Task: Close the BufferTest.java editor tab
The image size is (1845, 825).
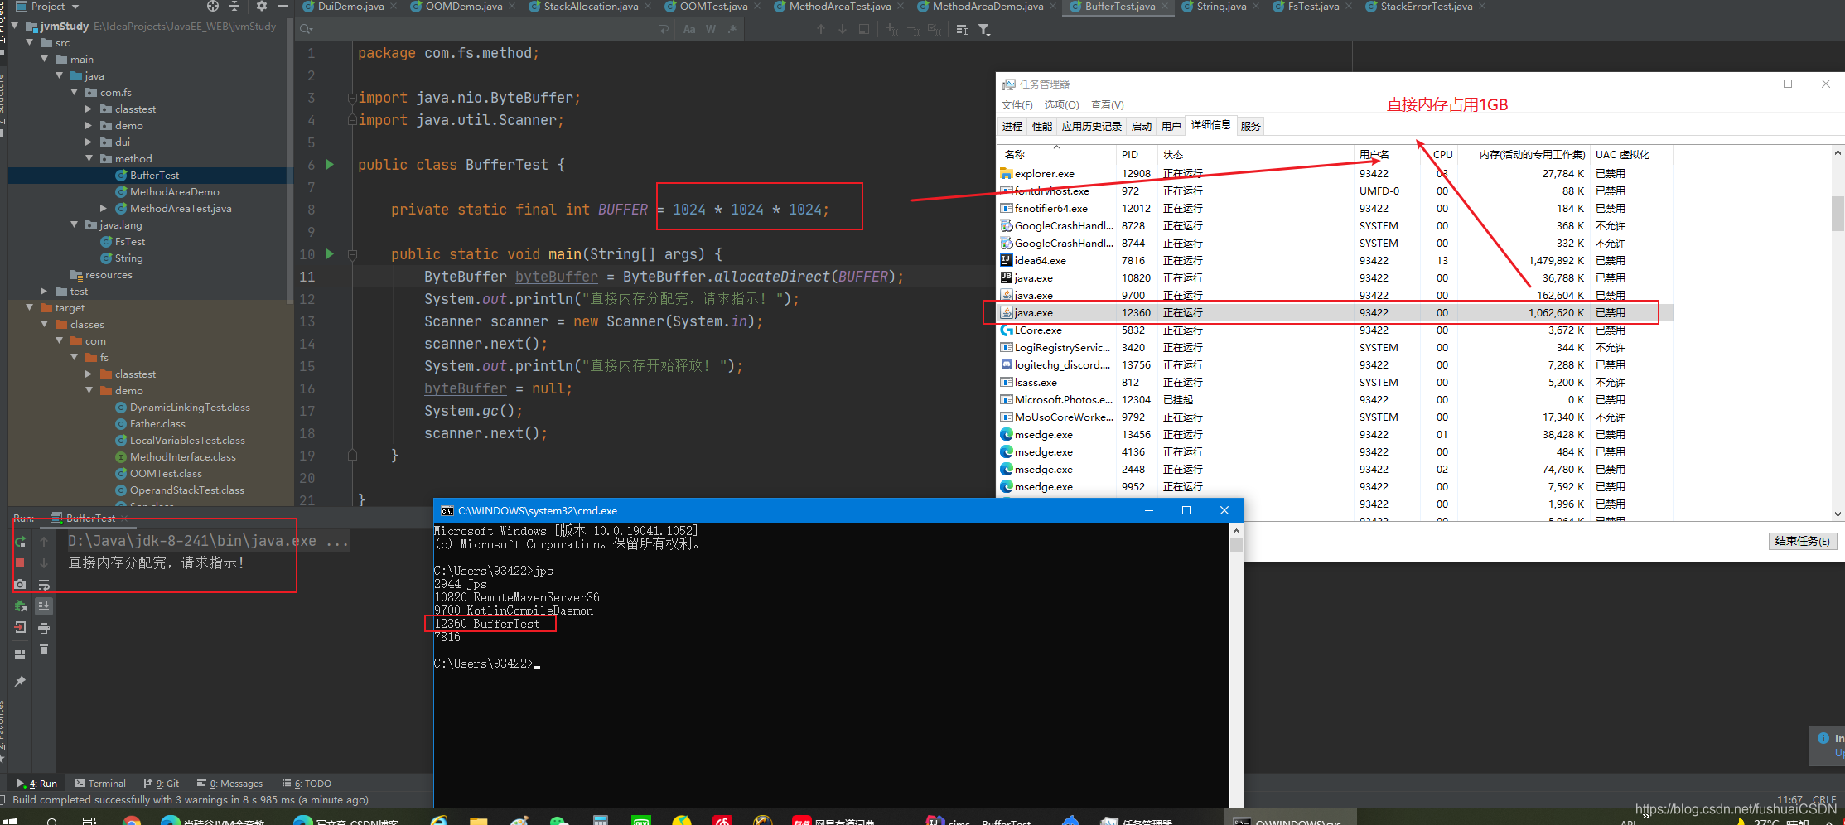Action: [x=1165, y=7]
